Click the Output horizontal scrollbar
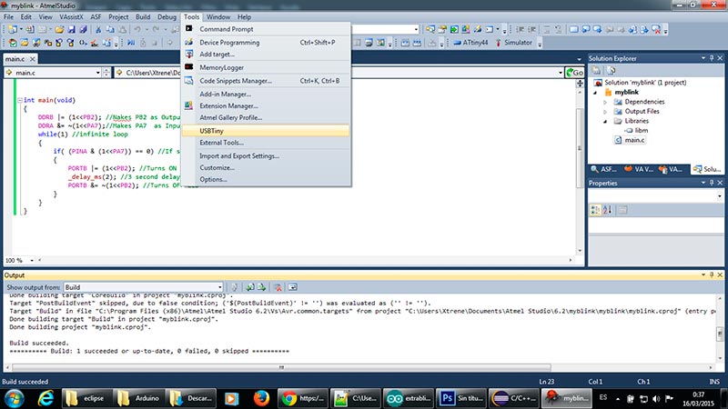Image resolution: width=728 pixels, height=409 pixels. coord(281,367)
